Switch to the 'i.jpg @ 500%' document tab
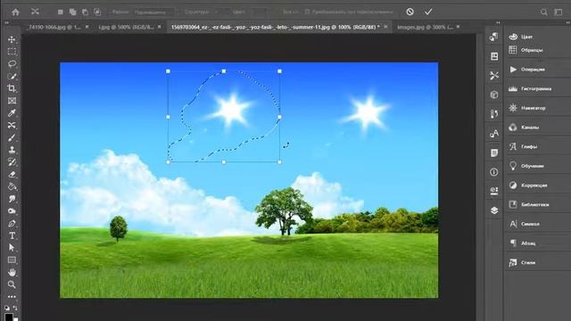 click(126, 27)
